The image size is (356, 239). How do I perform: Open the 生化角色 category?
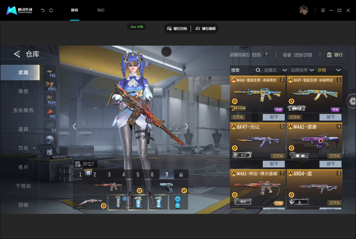pyautogui.click(x=23, y=110)
